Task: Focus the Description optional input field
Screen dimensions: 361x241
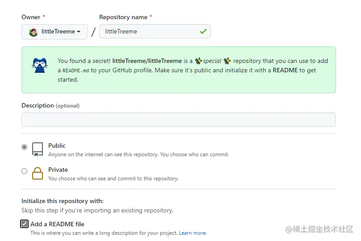Action: tap(179, 120)
